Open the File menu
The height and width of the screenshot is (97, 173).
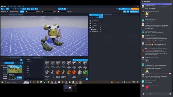point(8,6)
